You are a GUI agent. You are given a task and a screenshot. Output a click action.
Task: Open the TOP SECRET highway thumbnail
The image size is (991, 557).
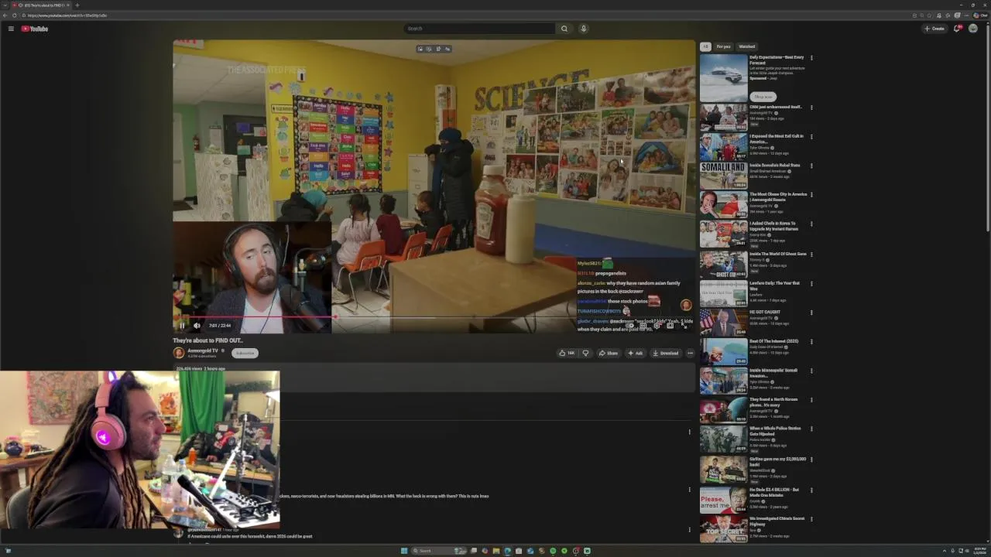(x=723, y=529)
